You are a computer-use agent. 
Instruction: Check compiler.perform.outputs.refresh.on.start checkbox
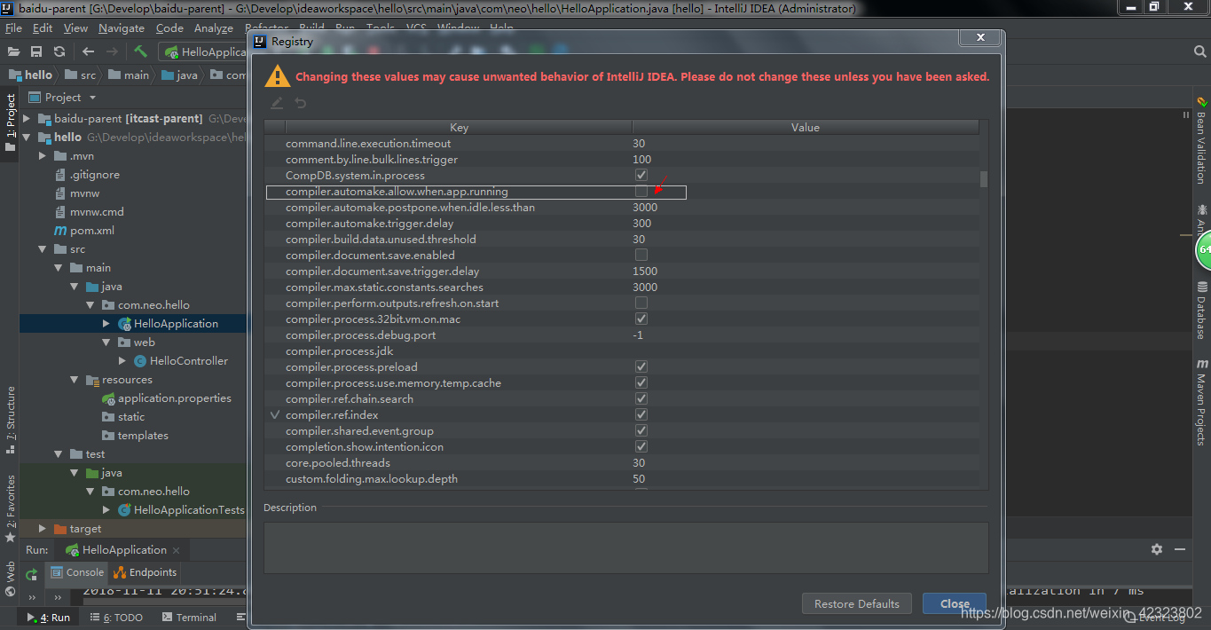641,303
